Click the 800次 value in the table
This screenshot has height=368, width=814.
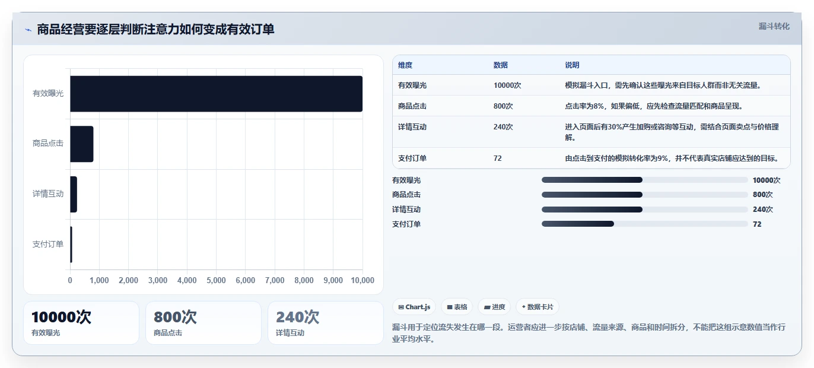(504, 106)
